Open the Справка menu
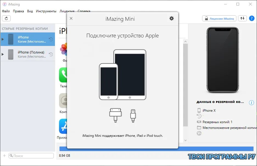 pyautogui.click(x=84, y=11)
